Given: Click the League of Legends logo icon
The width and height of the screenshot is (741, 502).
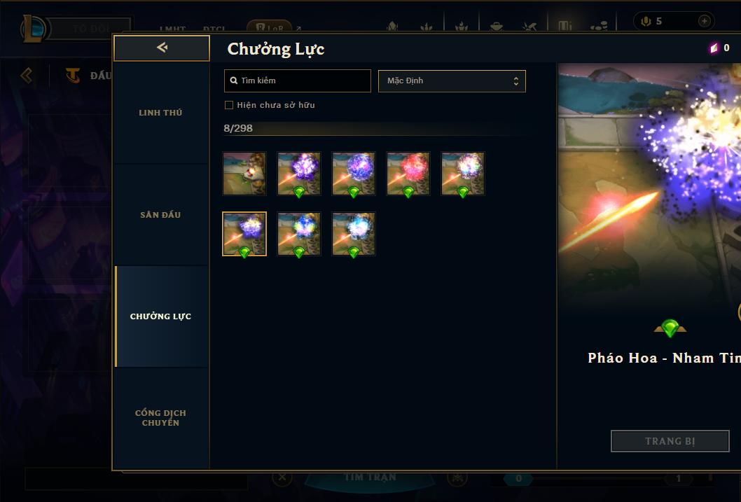Looking at the screenshot, I should click(33, 28).
